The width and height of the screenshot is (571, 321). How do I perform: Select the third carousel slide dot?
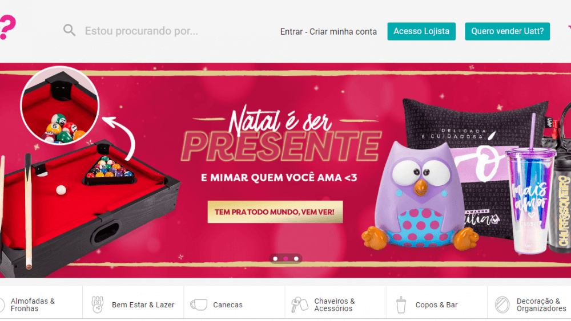[x=296, y=259]
